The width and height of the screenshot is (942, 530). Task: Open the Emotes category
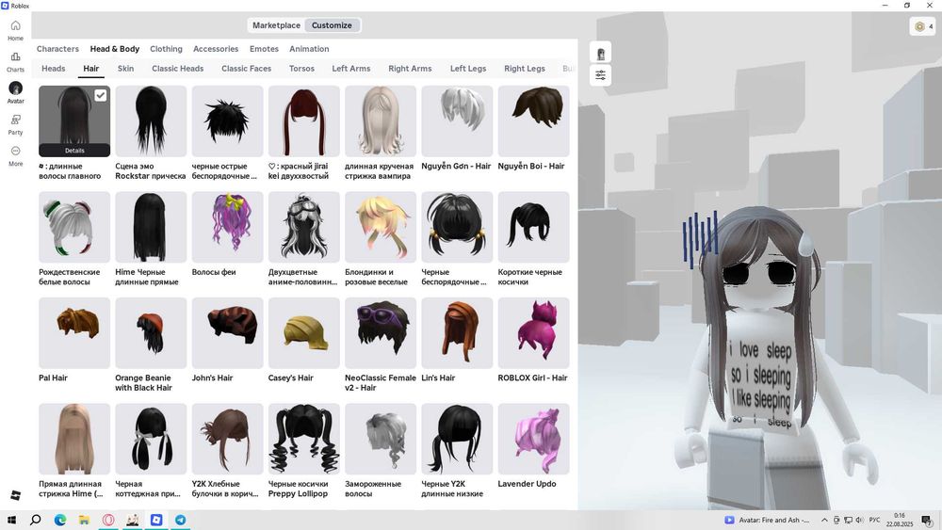point(265,49)
